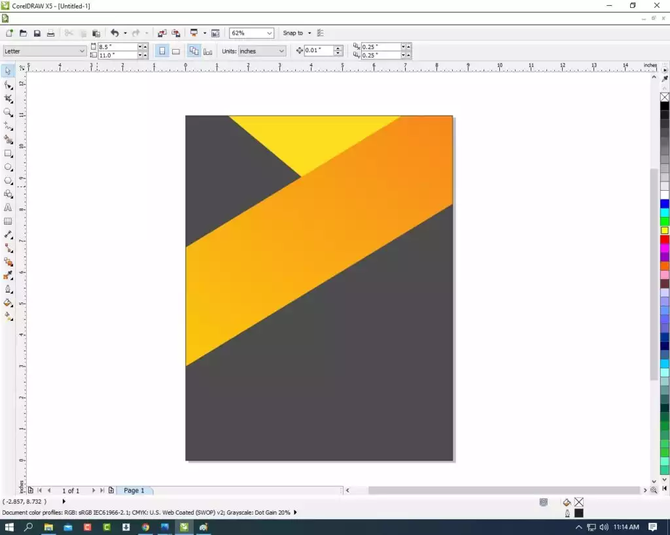This screenshot has height=535, width=670.
Task: Select the Polygon tool
Action: pyautogui.click(x=8, y=180)
